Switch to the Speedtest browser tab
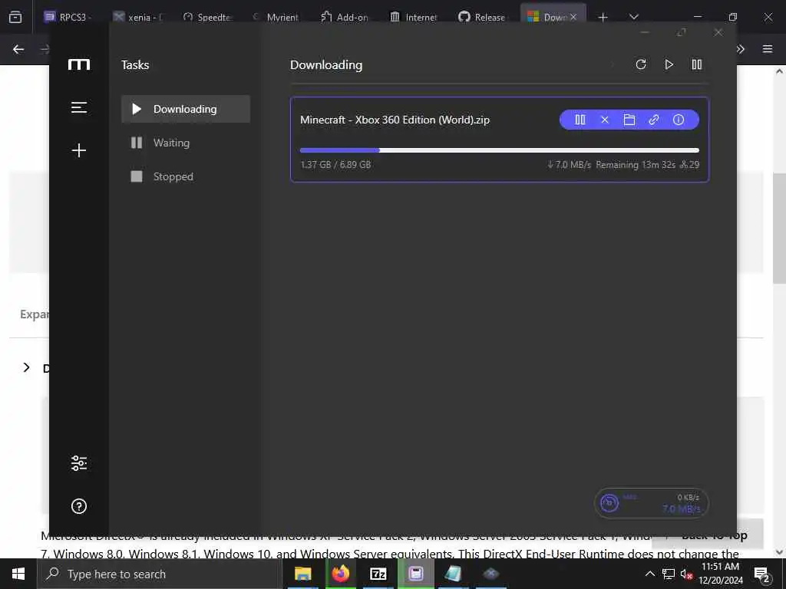The image size is (786, 589). [x=207, y=17]
